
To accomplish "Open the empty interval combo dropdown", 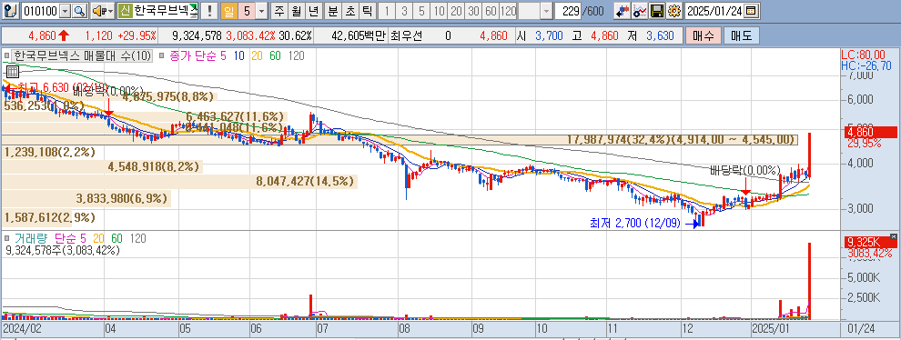I will (x=546, y=10).
